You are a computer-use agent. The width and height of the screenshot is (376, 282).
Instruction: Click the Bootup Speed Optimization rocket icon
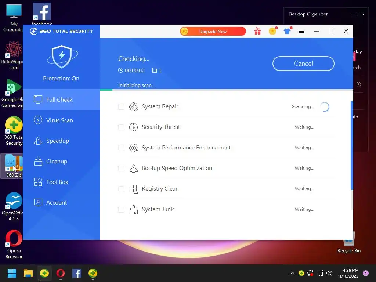(134, 169)
